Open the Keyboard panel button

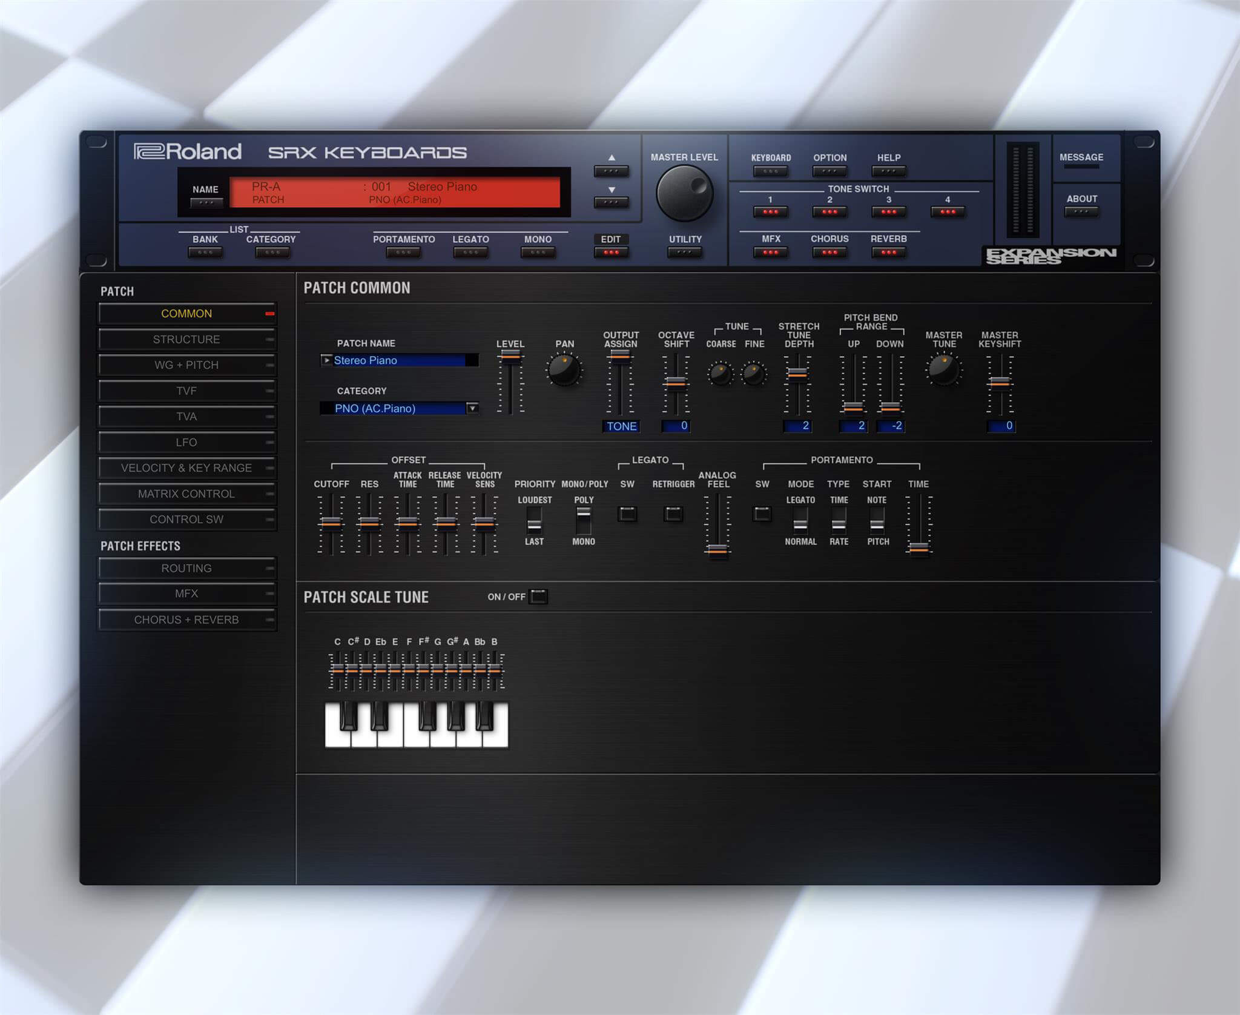click(771, 171)
